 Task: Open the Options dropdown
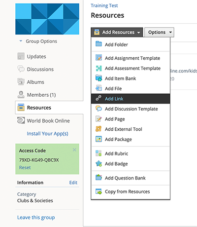pos(159,32)
